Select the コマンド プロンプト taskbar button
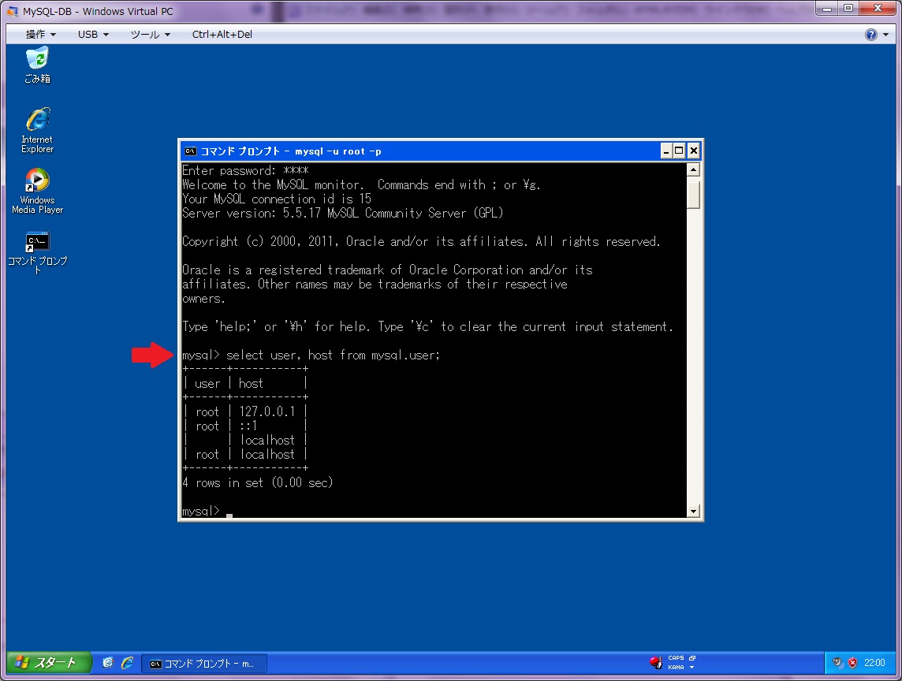Image resolution: width=902 pixels, height=681 pixels. [x=203, y=663]
